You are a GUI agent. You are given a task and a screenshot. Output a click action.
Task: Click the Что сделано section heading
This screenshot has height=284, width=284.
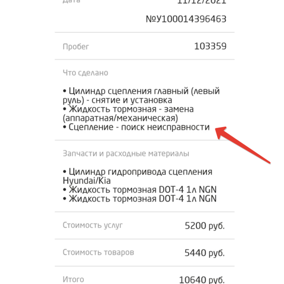tap(85, 73)
